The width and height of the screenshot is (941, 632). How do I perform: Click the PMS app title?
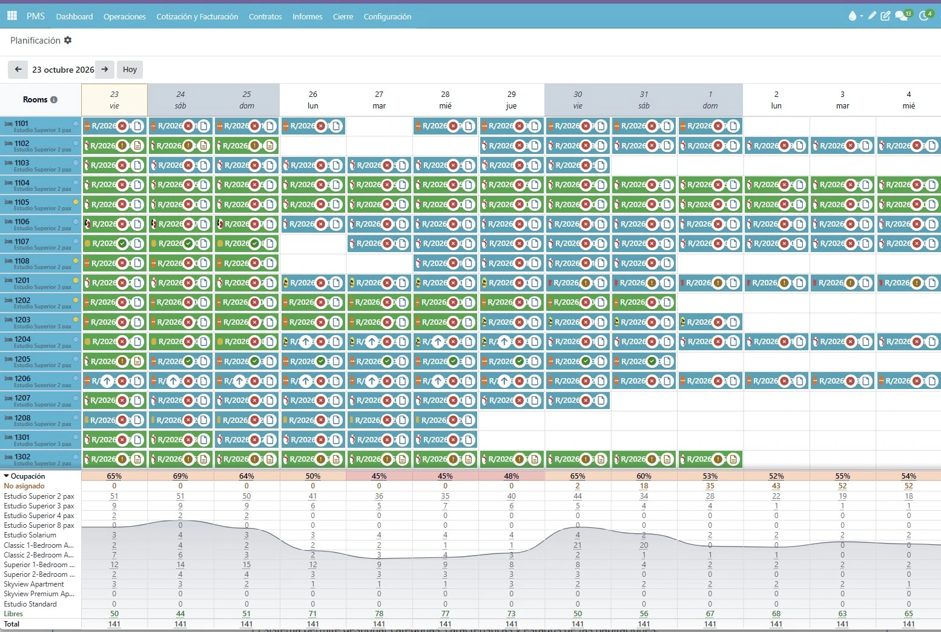(36, 16)
